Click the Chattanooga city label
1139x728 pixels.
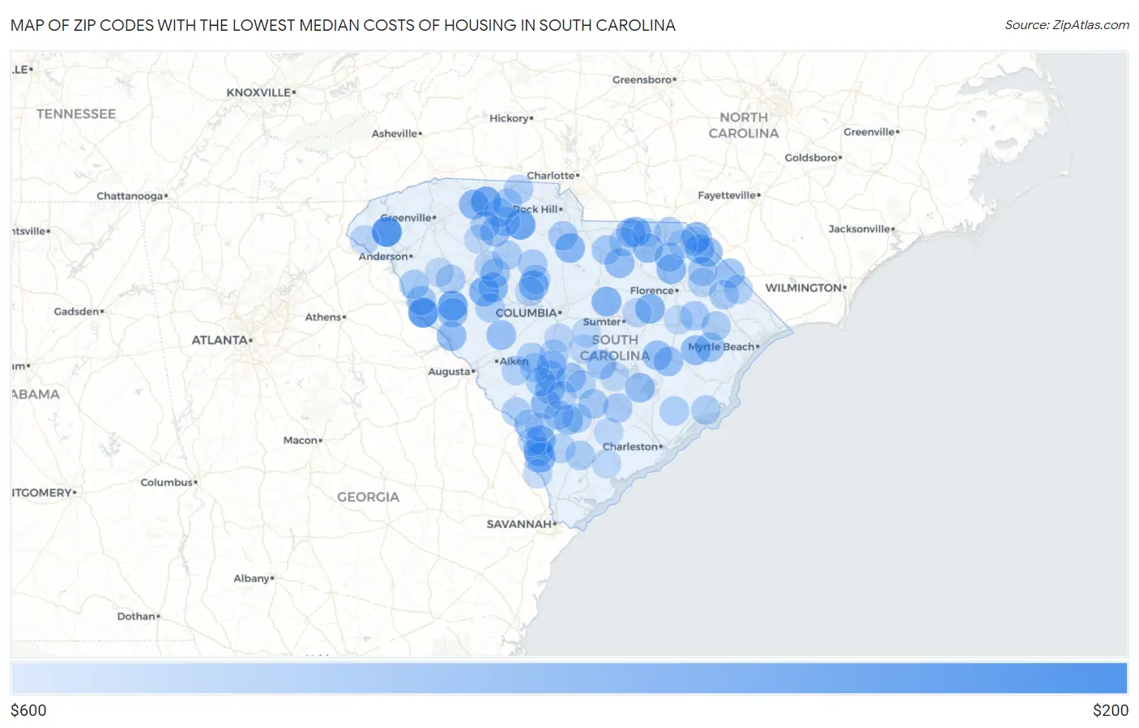pos(132,196)
